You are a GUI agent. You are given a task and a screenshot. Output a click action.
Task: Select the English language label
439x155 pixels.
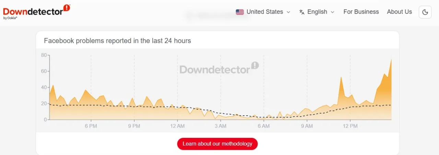tap(317, 12)
